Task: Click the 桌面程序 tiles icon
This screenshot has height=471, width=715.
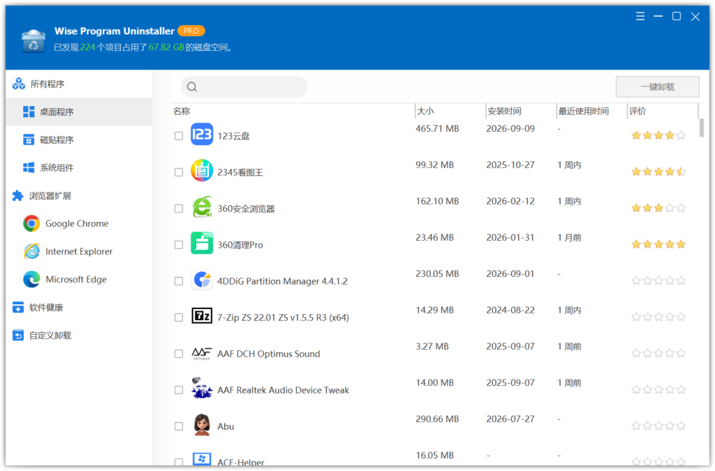Action: pos(29,112)
